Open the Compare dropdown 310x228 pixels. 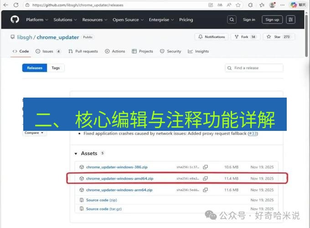[x=34, y=133]
